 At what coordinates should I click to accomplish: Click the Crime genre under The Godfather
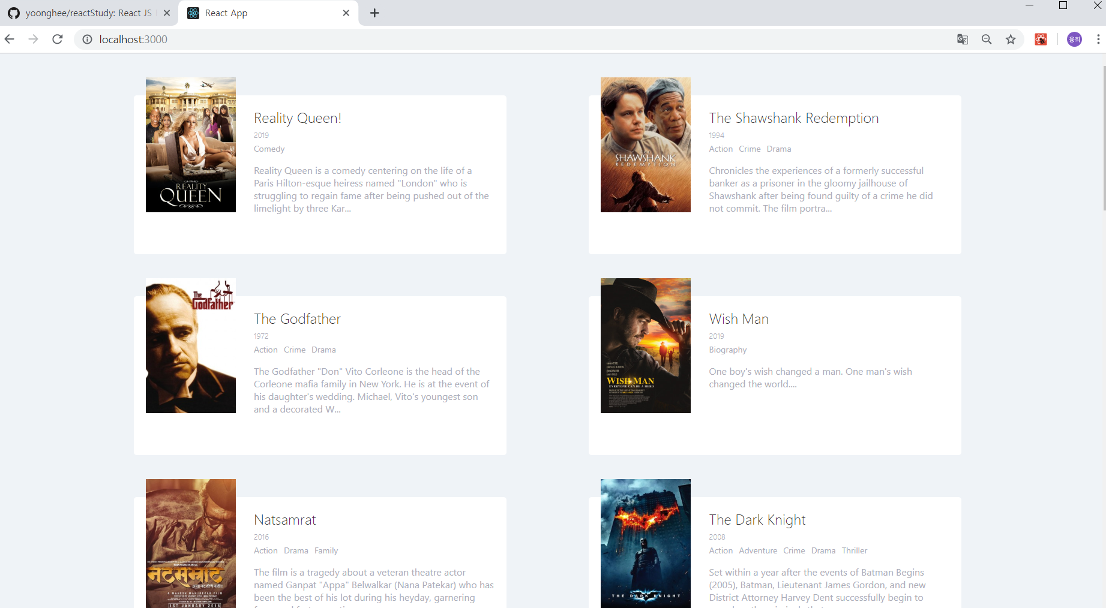[295, 350]
